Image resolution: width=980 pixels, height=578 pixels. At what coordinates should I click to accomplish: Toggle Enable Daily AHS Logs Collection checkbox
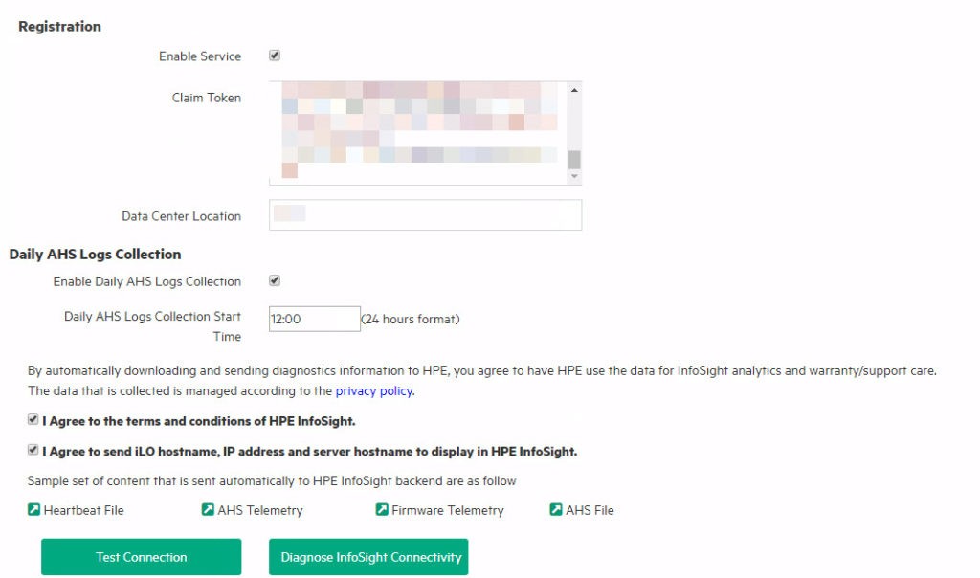coord(275,280)
